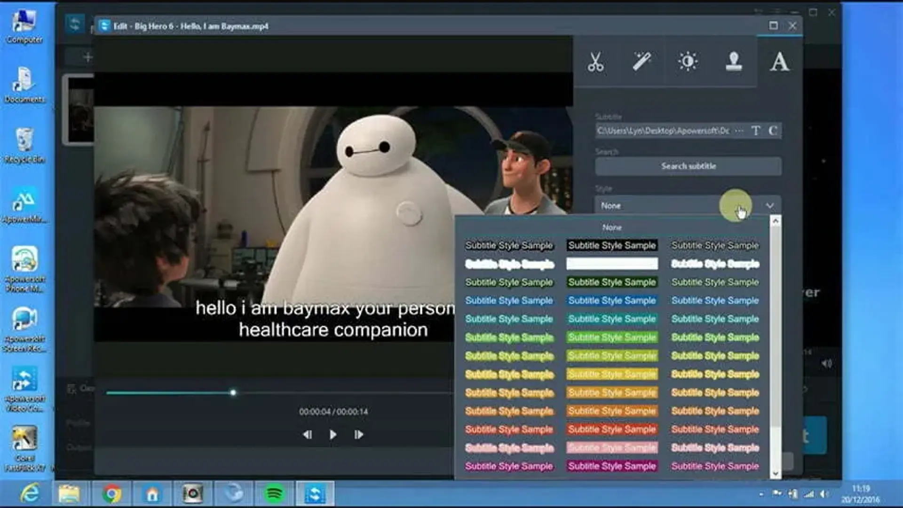Open the Recycle Bin desktop icon
This screenshot has height=508, width=903.
(x=24, y=146)
